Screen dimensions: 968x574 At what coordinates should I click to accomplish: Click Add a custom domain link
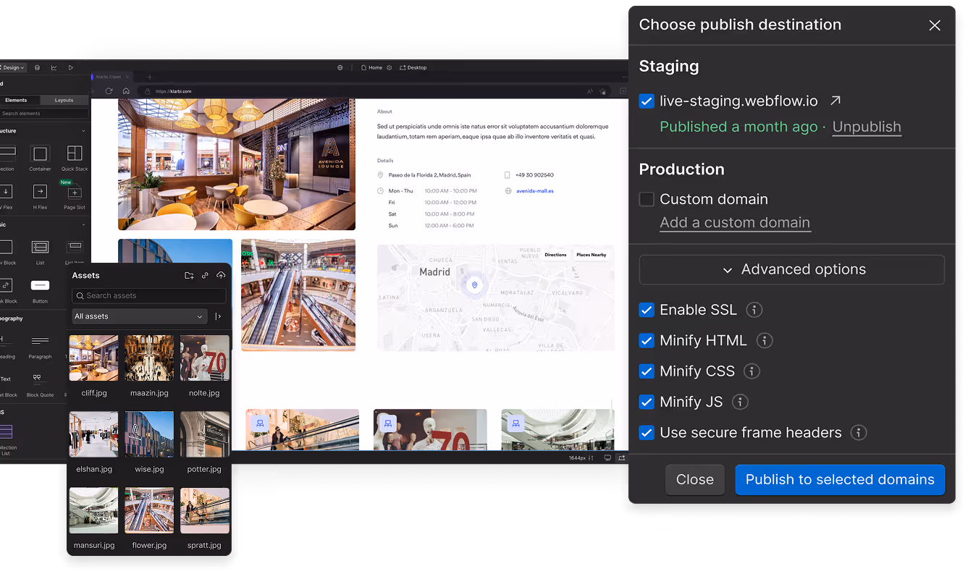(x=735, y=223)
